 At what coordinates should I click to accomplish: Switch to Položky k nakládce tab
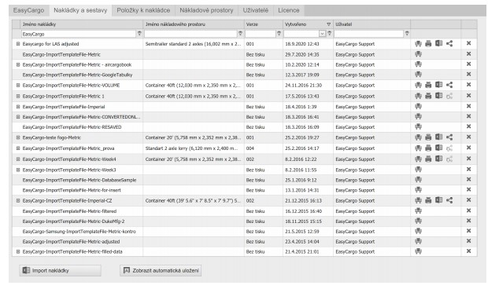pos(143,10)
